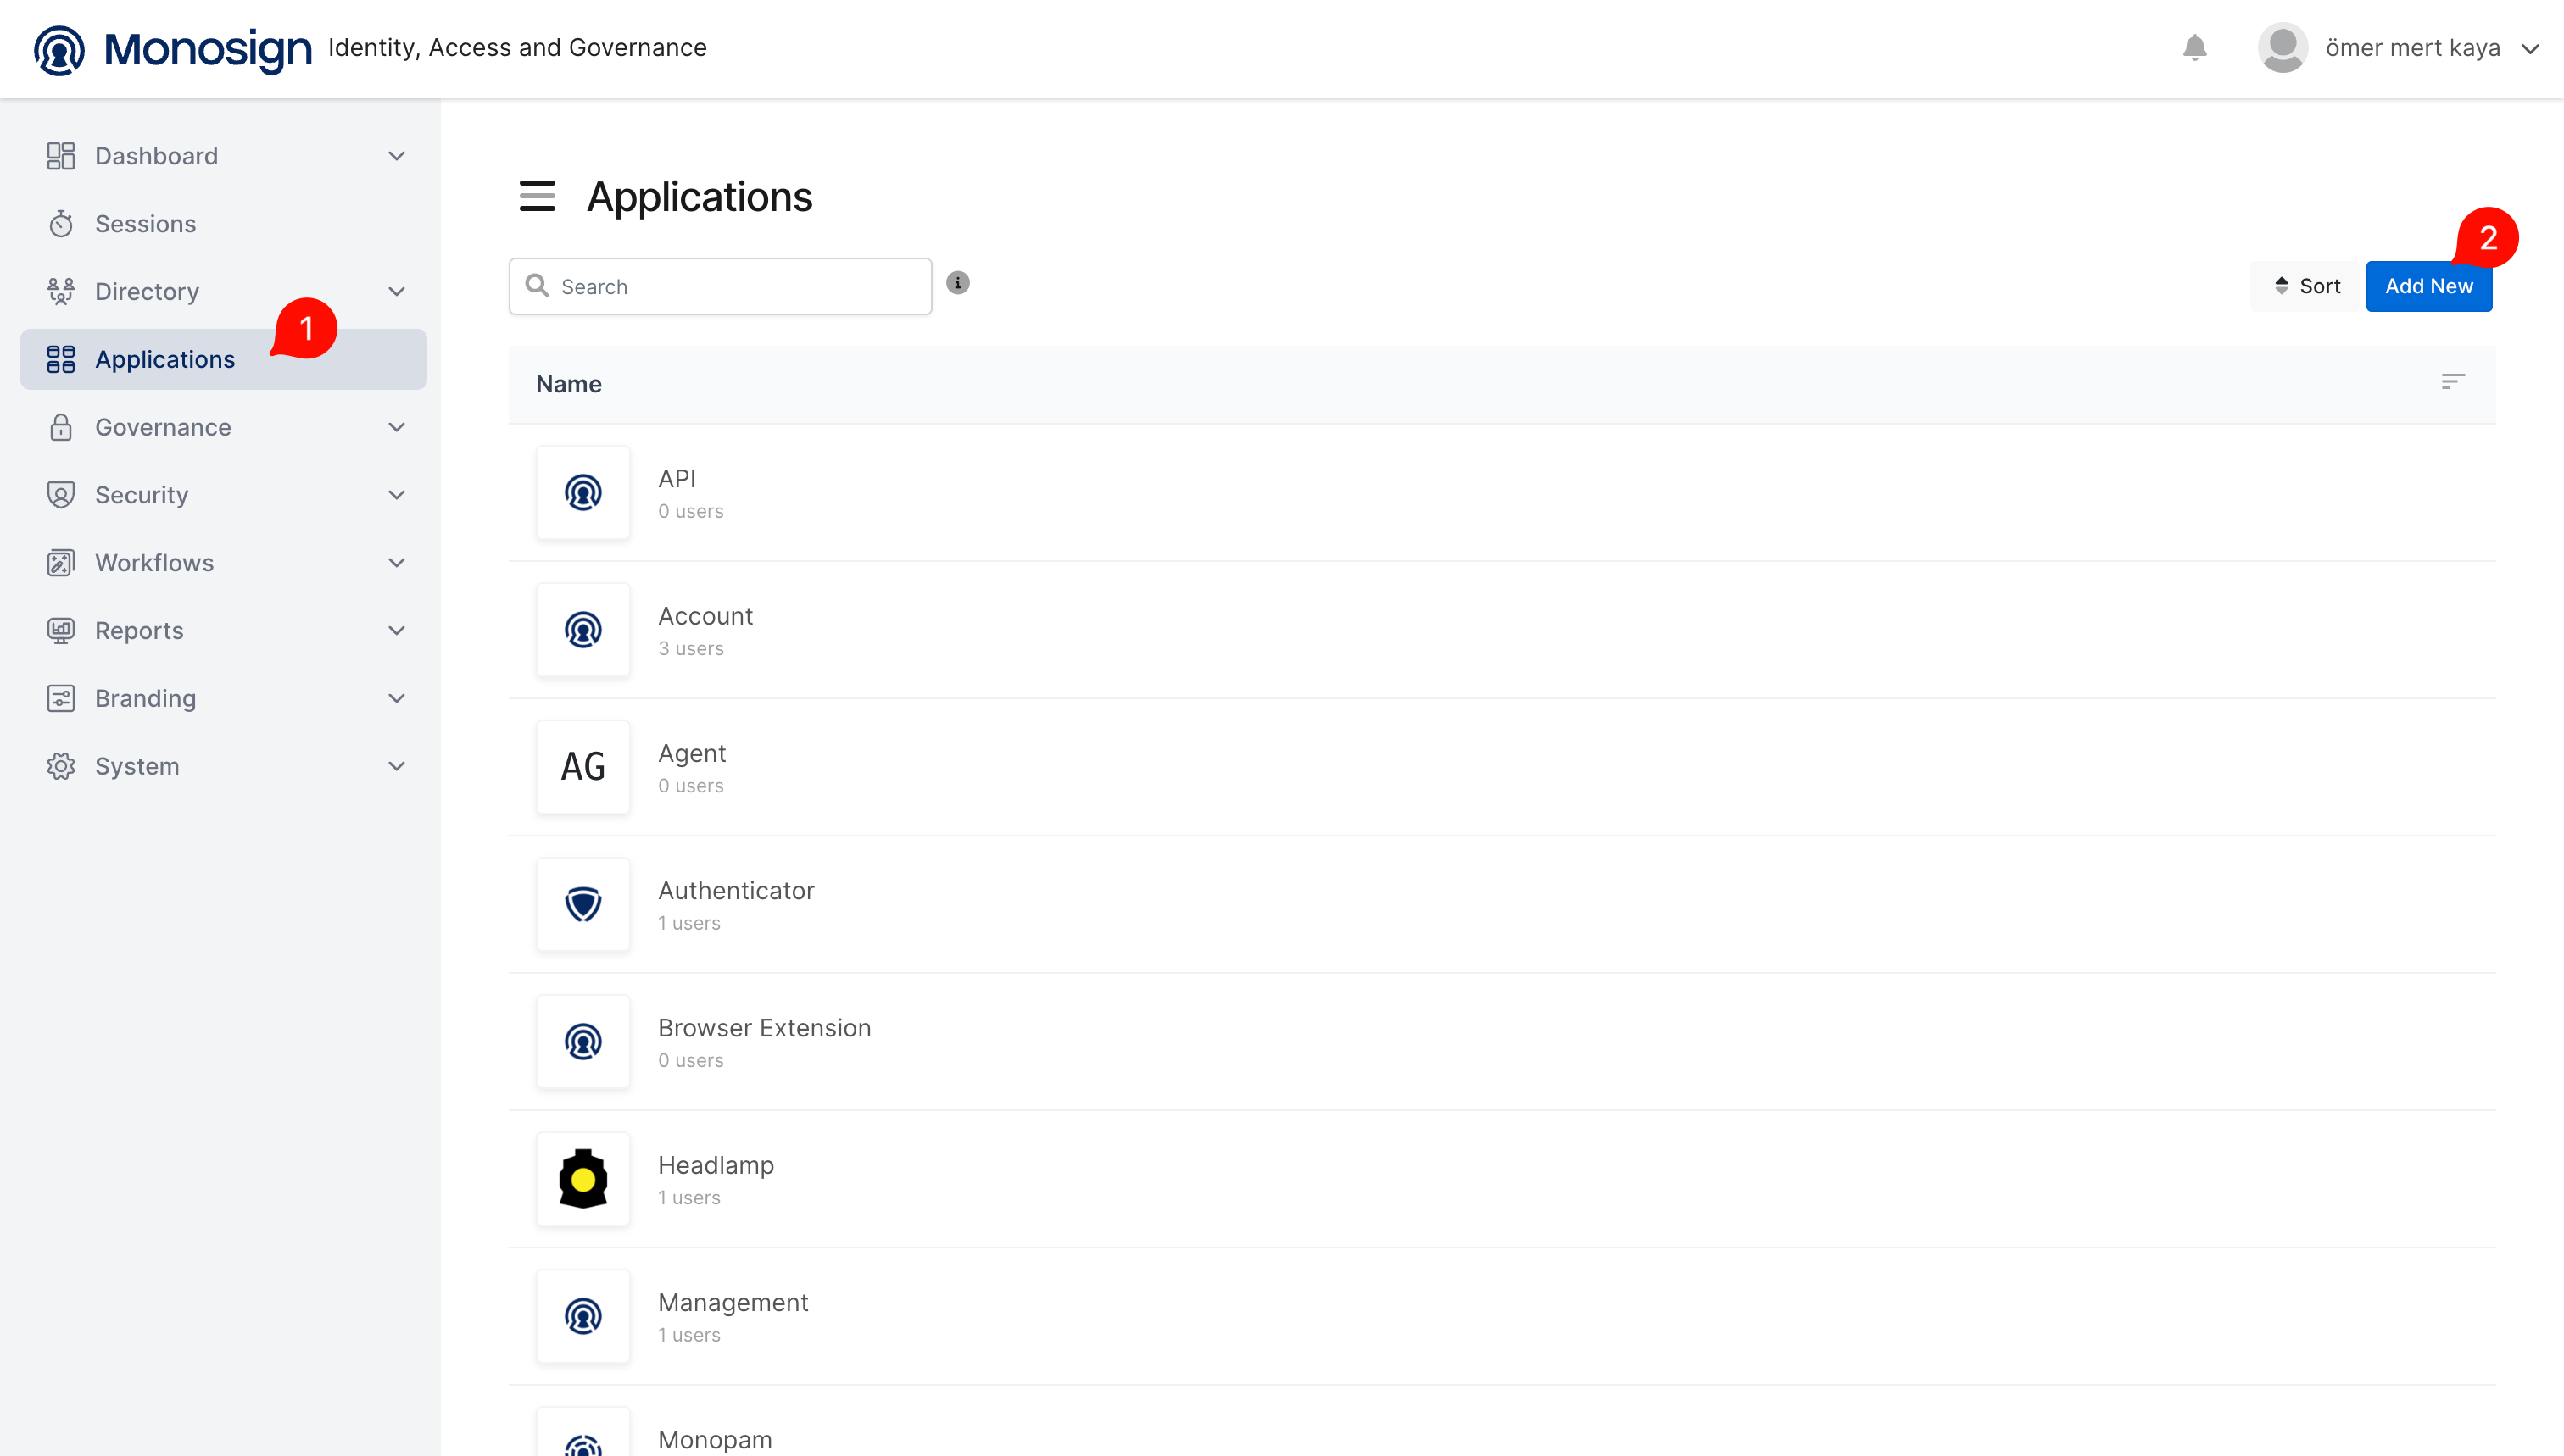Click the Branding sliders icon

pos(61,699)
